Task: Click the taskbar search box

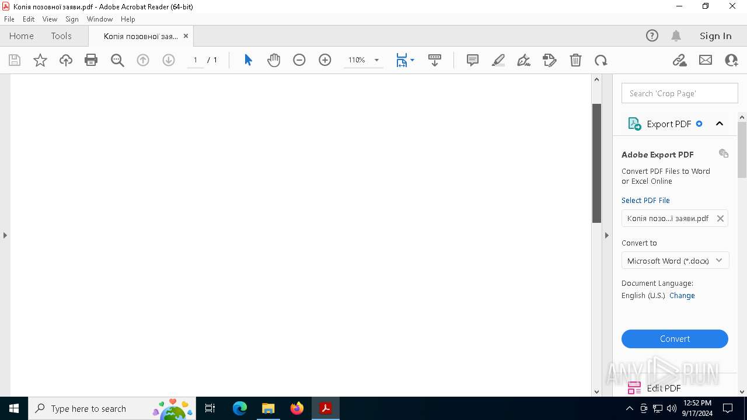Action: coord(113,408)
